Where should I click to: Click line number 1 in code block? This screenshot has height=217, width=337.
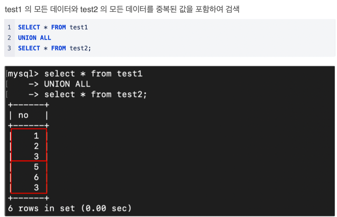coord(9,27)
